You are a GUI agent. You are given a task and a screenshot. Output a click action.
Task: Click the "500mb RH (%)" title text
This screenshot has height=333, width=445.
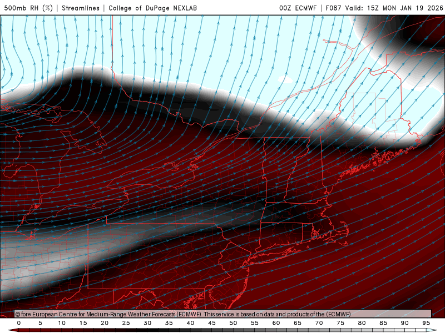(28, 8)
